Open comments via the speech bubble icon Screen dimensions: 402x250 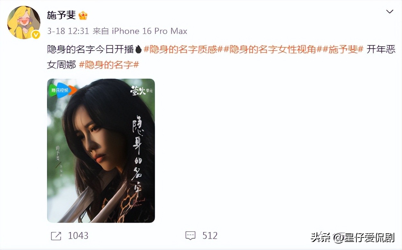point(190,236)
